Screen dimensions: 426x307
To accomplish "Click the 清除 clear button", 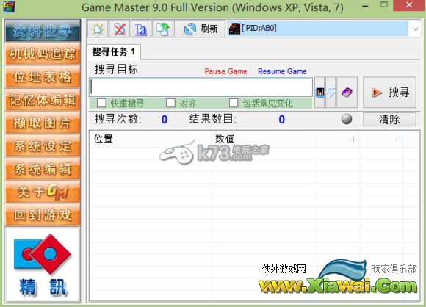I will point(389,119).
